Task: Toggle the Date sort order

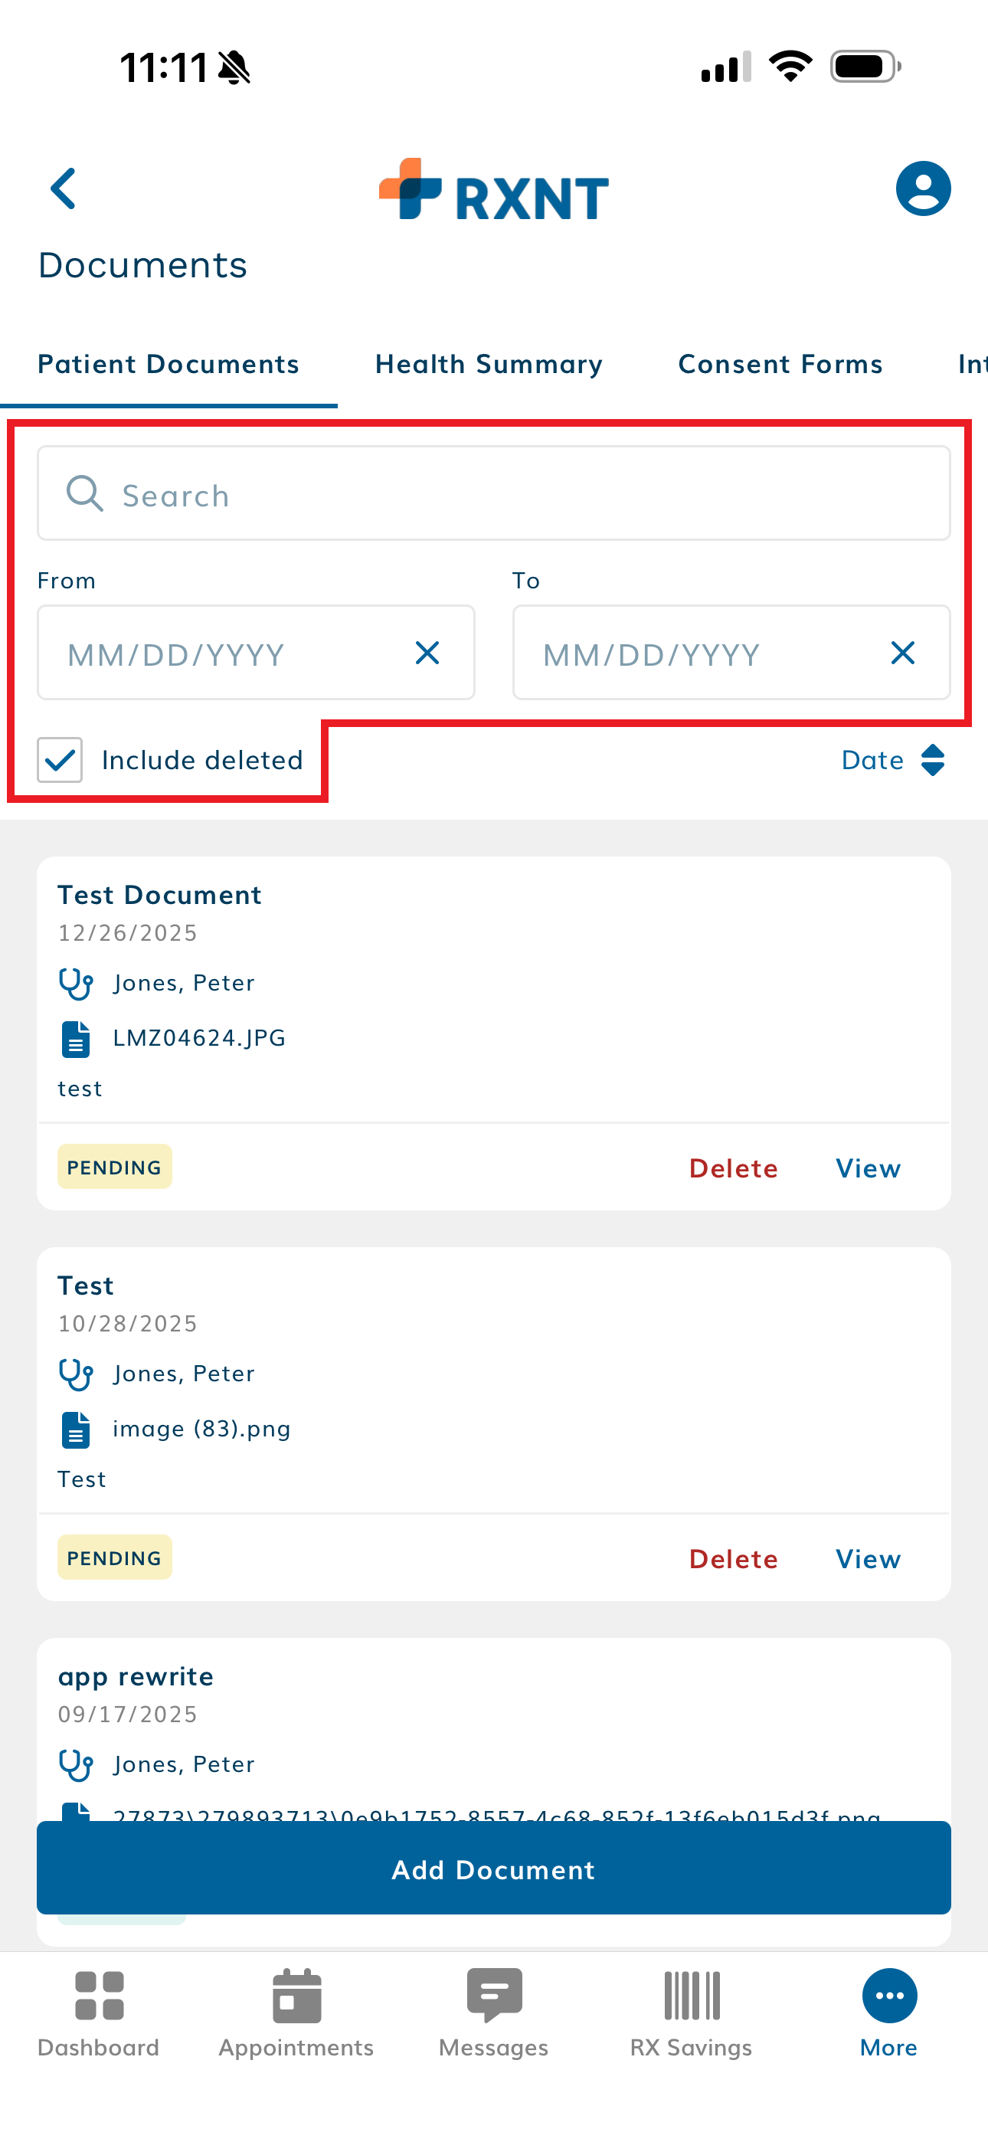Action: point(893,760)
